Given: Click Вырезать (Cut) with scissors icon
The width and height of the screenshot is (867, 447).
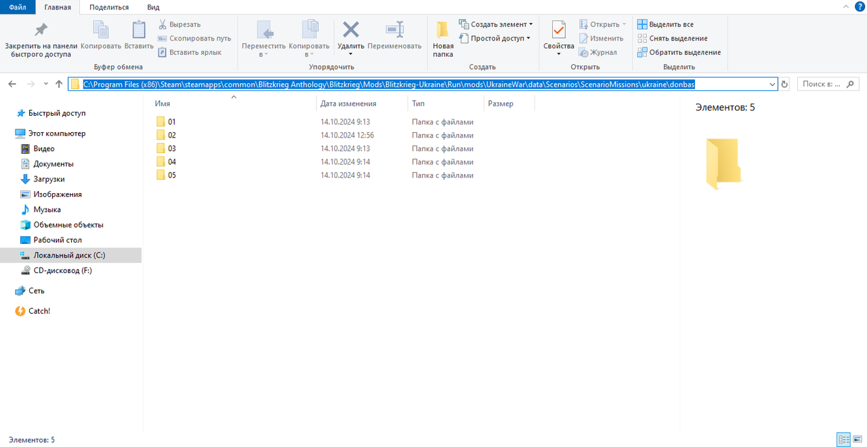Looking at the screenshot, I should coord(179,24).
